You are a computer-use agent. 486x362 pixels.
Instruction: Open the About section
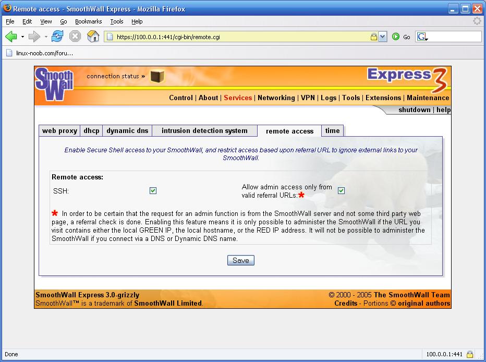click(x=208, y=98)
